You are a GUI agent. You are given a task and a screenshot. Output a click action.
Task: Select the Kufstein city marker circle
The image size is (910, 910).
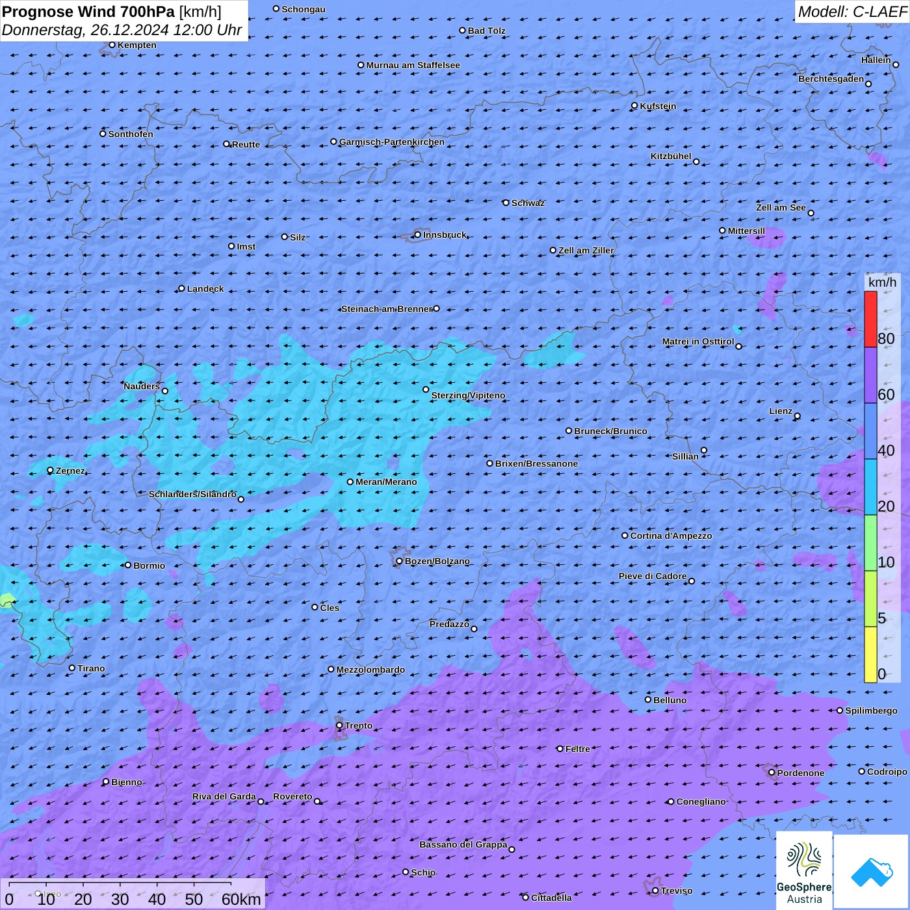pyautogui.click(x=634, y=105)
